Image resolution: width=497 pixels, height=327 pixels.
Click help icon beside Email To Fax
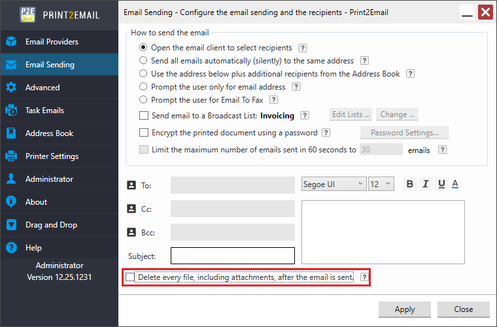pyautogui.click(x=274, y=100)
